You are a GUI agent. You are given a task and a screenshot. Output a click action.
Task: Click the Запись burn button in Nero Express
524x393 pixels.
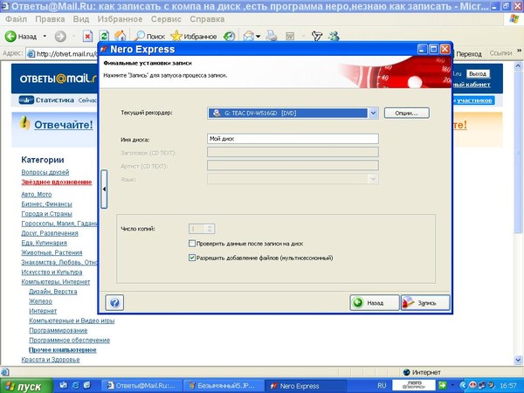(x=425, y=303)
